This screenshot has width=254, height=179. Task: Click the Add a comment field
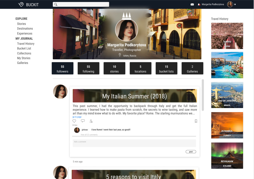[134, 143]
